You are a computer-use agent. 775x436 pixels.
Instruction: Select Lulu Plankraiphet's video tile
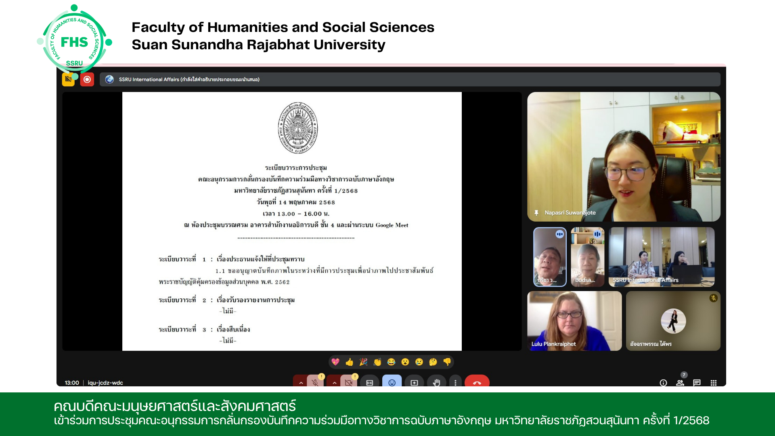(x=574, y=321)
